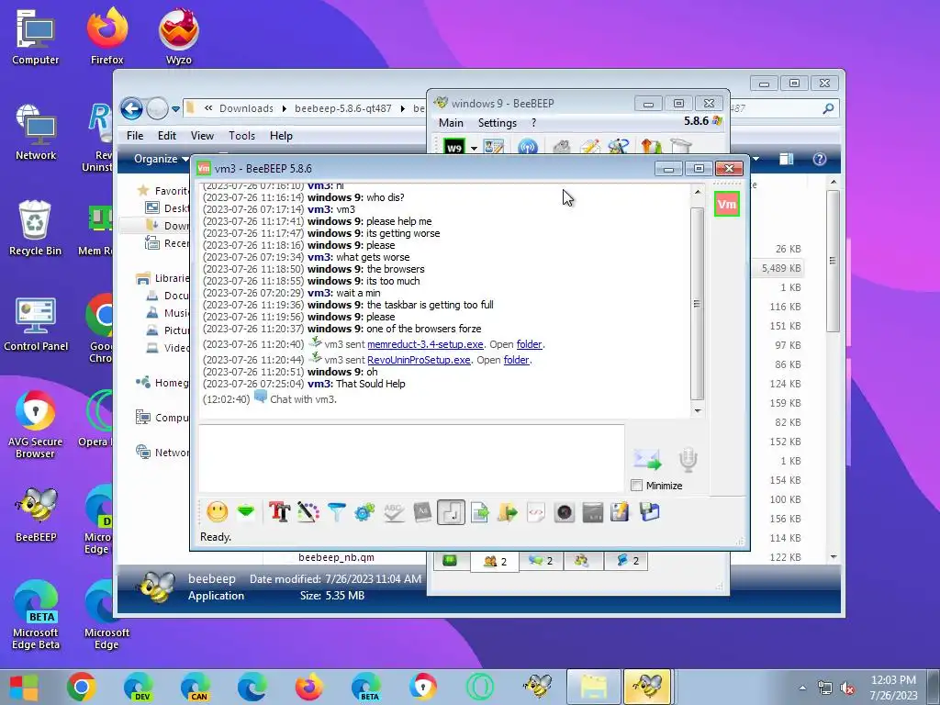Screen dimensions: 940x705
Task: Click the chat history vertical scrollbar thumb
Action: click(697, 303)
